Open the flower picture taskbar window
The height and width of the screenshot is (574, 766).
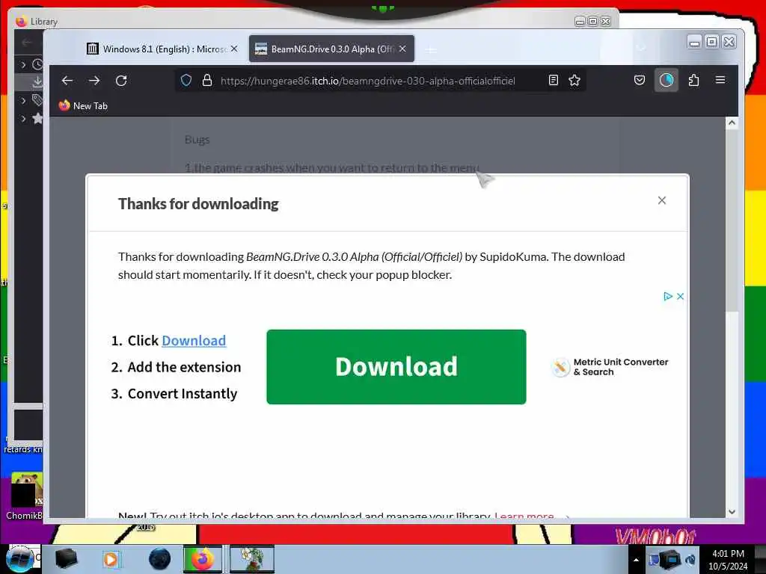[252, 559]
